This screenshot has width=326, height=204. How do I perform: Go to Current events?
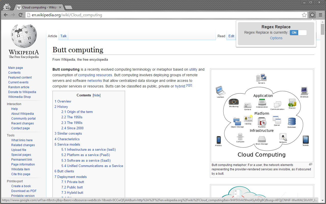[x=18, y=82]
